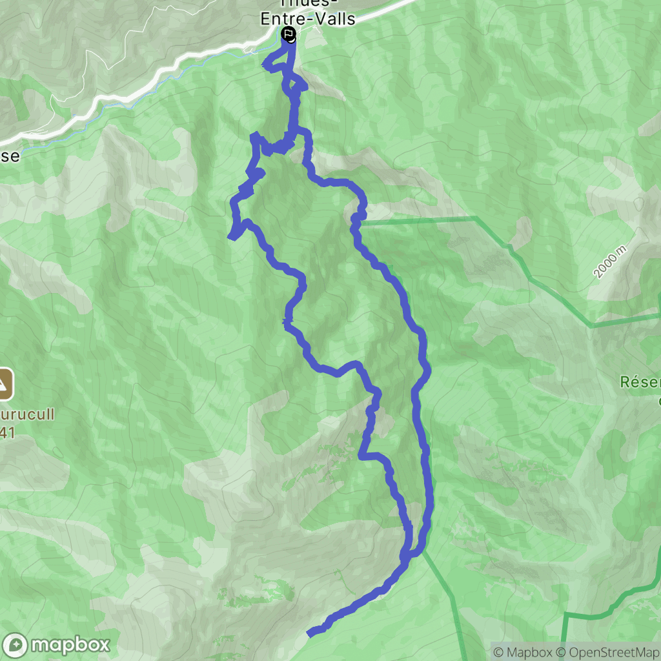Click the start flag marker on the route

289,34
